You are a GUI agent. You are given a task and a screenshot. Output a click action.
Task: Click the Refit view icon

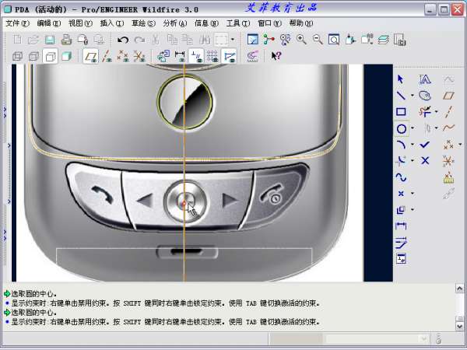(x=334, y=40)
